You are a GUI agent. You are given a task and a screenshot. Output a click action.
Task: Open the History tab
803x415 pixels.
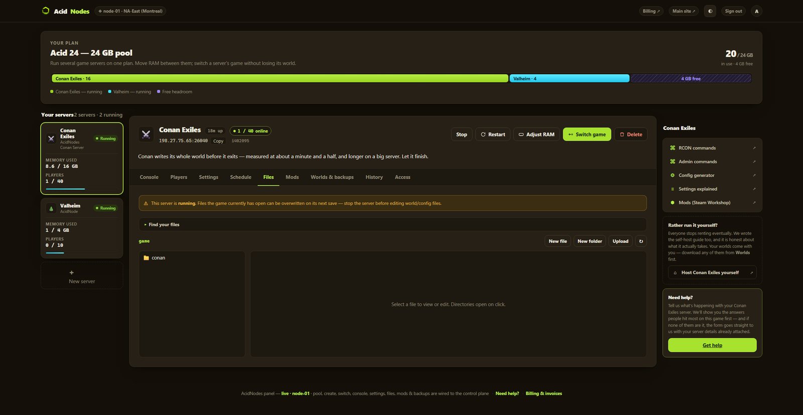click(x=374, y=177)
